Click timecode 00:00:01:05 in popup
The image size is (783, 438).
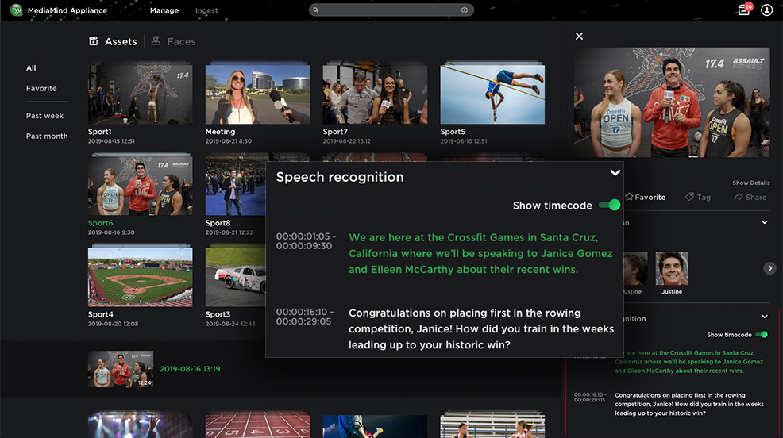pyautogui.click(x=306, y=236)
